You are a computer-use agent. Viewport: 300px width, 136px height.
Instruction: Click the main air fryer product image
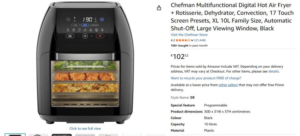point(85,63)
